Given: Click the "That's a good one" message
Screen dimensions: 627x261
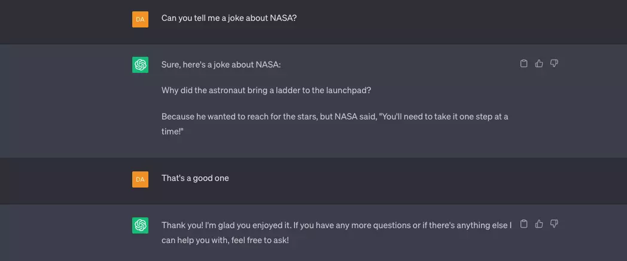Looking at the screenshot, I should click(x=195, y=178).
